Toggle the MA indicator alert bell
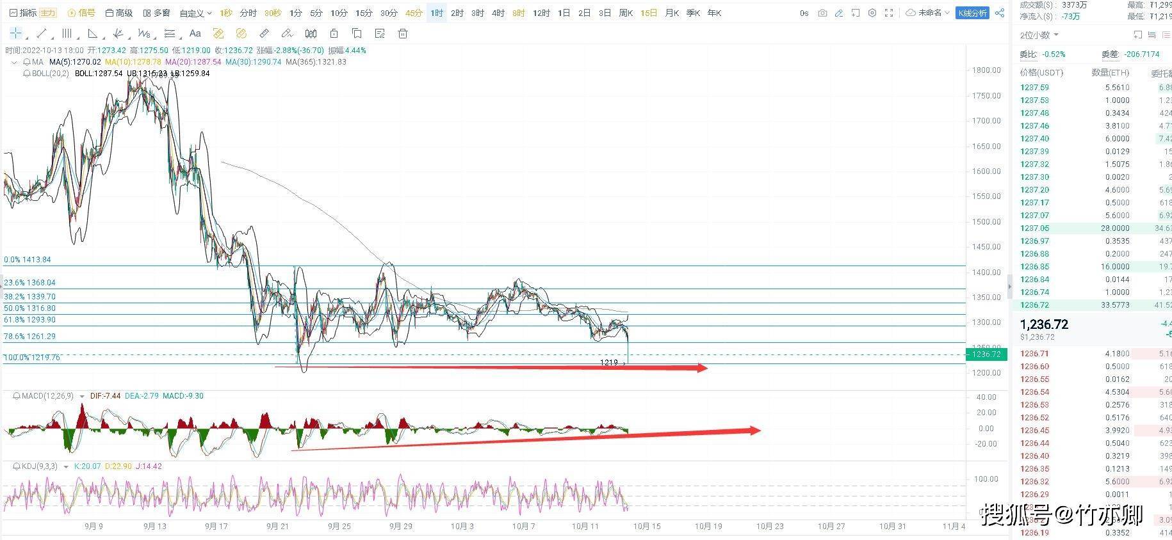 [26, 62]
